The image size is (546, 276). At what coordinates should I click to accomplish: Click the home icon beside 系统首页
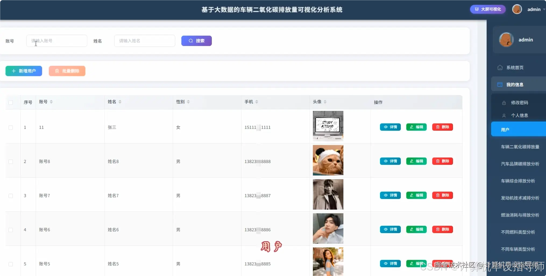pos(500,67)
